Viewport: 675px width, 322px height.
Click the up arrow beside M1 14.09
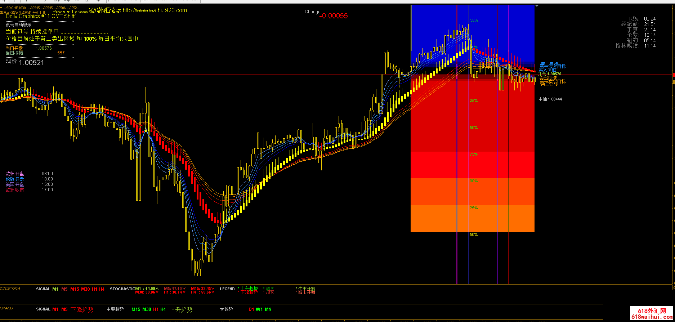(x=157, y=289)
